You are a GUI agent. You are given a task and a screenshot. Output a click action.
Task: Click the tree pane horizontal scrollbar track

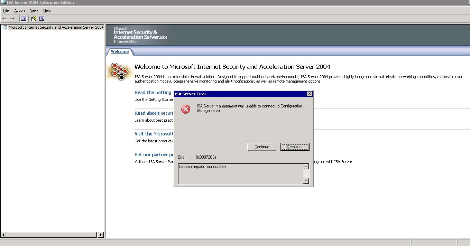(x=51, y=235)
